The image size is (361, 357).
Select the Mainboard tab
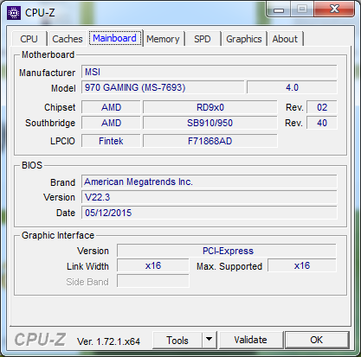point(115,38)
